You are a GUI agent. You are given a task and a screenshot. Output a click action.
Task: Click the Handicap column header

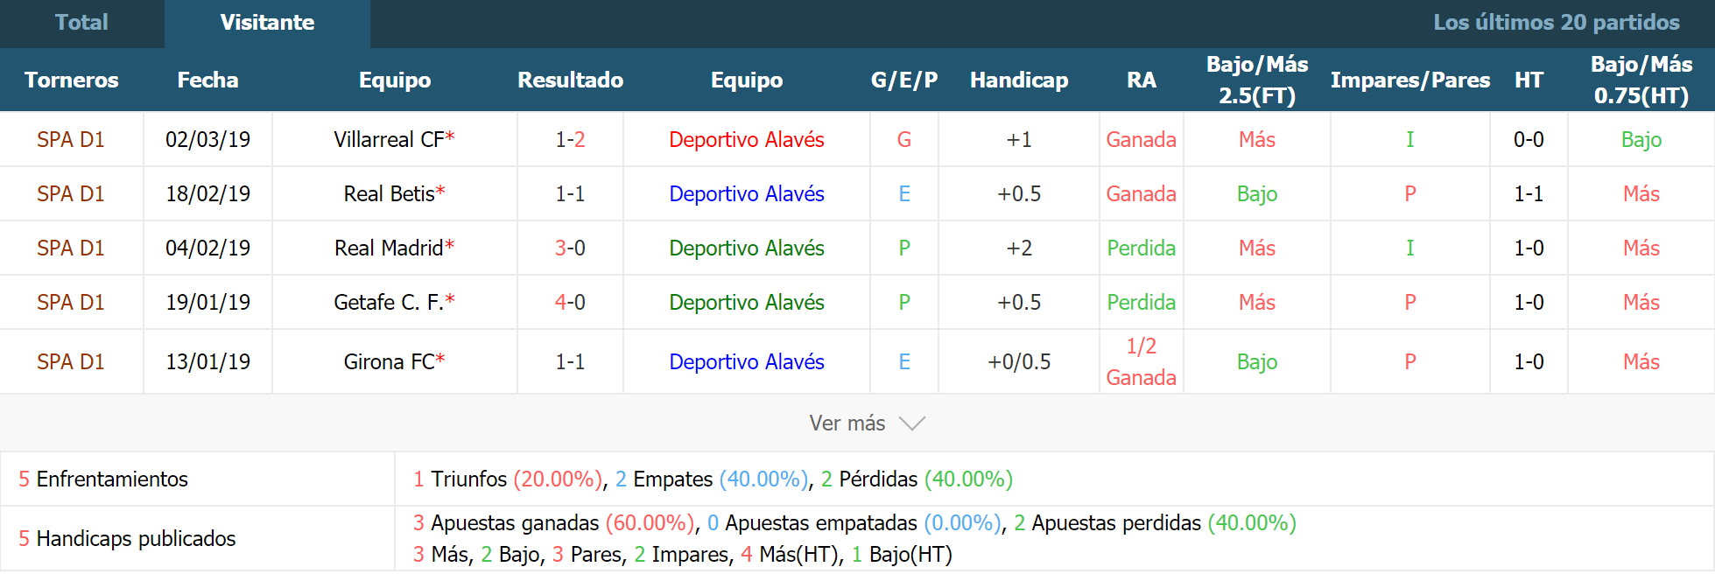coord(1019,80)
